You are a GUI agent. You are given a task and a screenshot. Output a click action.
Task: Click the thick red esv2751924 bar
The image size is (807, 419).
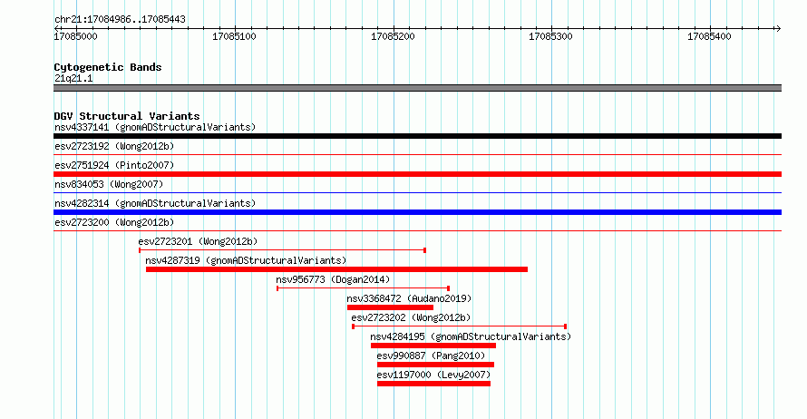417,174
